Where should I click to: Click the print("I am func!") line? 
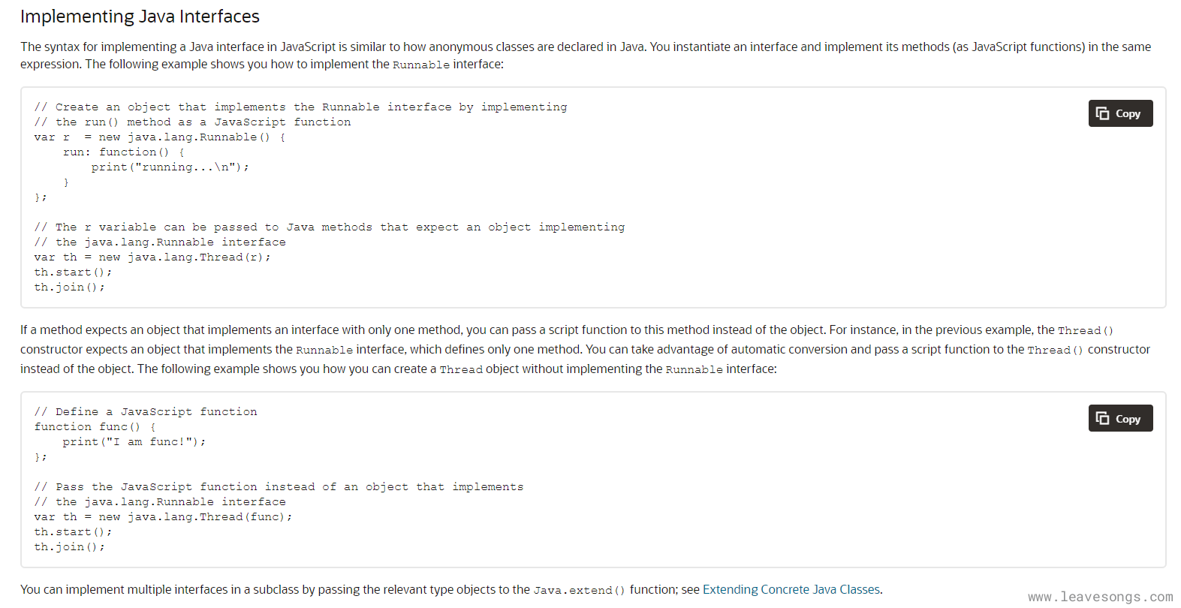coord(134,442)
